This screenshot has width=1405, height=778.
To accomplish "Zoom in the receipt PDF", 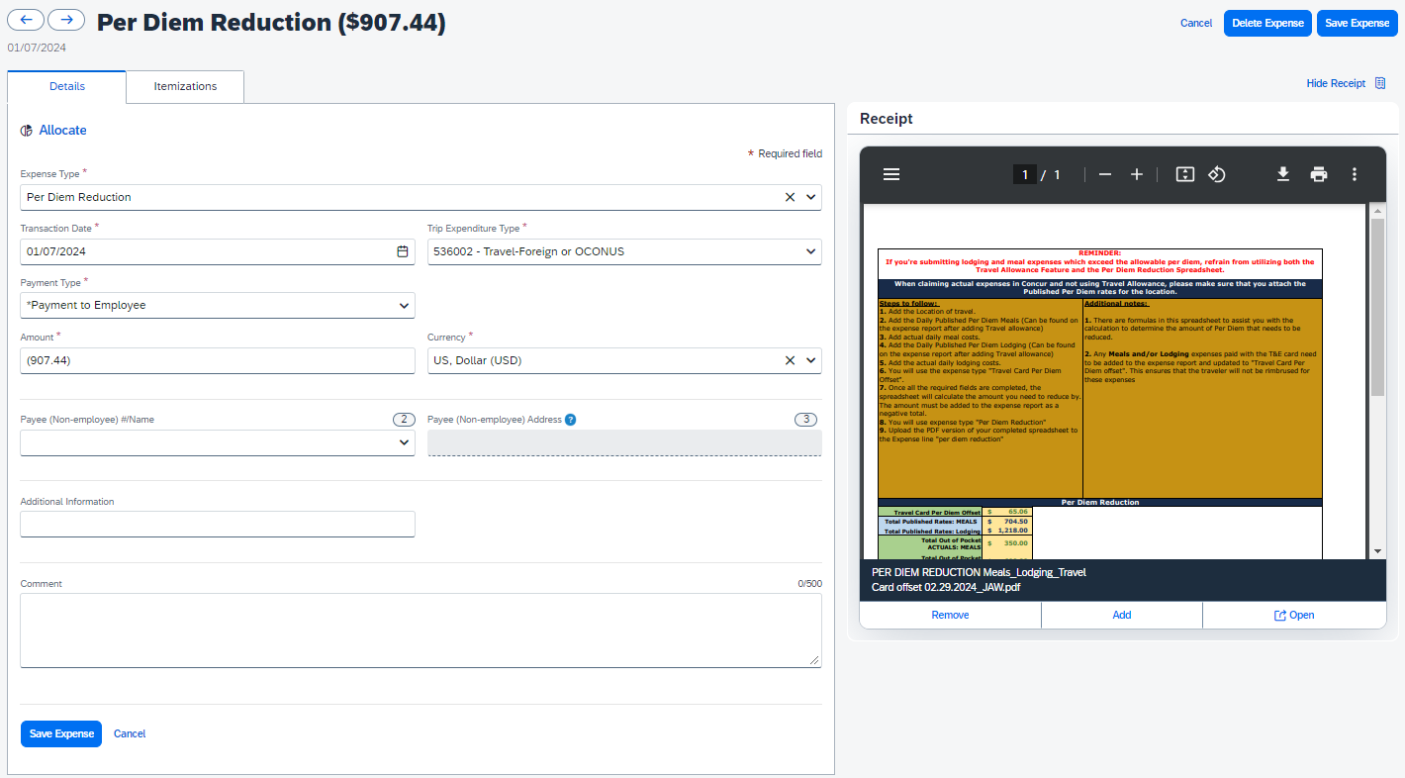I will pos(1137,174).
